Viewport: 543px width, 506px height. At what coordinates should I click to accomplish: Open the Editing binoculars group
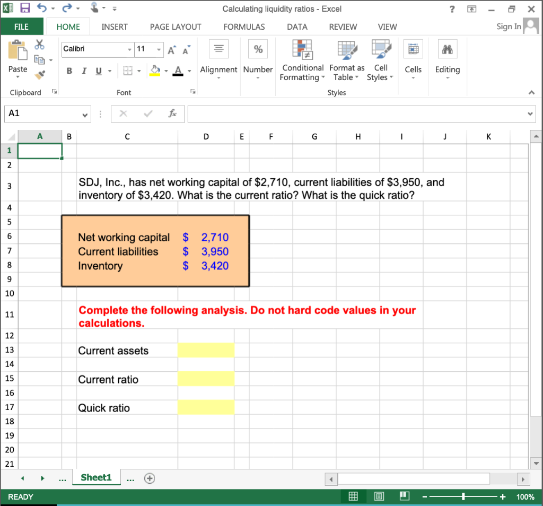pyautogui.click(x=448, y=49)
